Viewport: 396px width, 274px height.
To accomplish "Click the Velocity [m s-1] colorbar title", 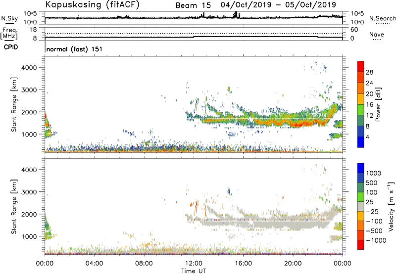I will click(391, 207).
